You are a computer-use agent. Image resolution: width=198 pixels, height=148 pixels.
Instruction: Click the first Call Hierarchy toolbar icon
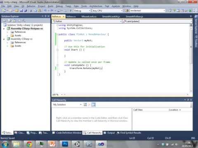85,105
